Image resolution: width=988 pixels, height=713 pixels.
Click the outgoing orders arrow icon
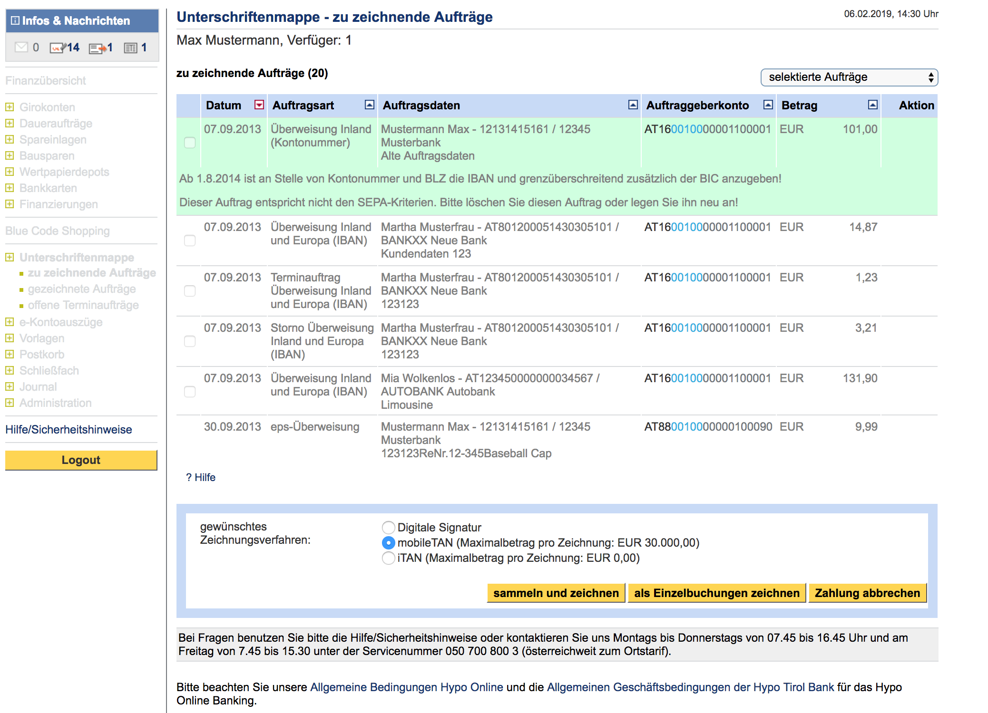pyautogui.click(x=98, y=48)
